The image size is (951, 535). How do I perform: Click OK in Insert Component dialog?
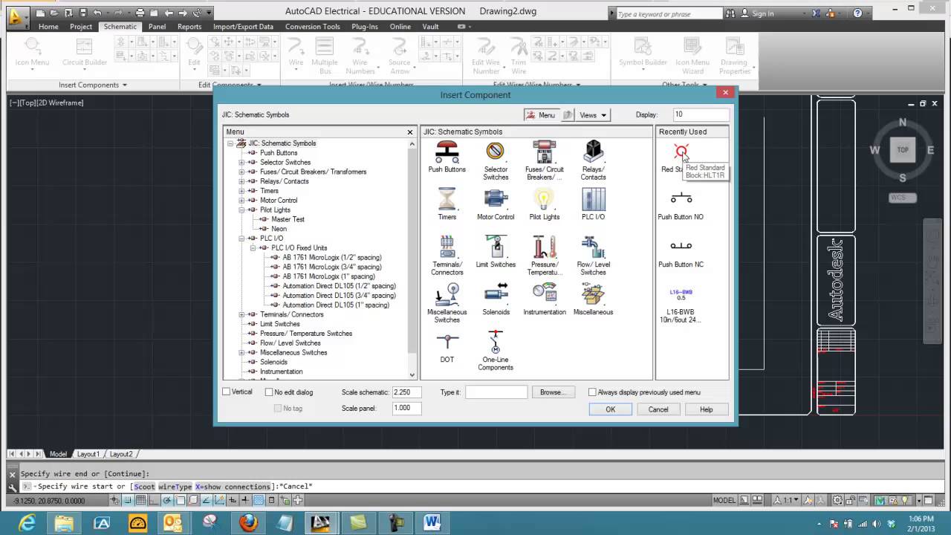coord(611,409)
